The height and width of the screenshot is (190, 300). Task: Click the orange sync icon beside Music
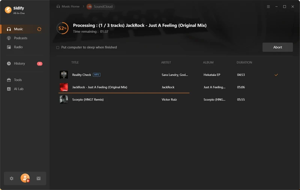pyautogui.click(x=39, y=29)
